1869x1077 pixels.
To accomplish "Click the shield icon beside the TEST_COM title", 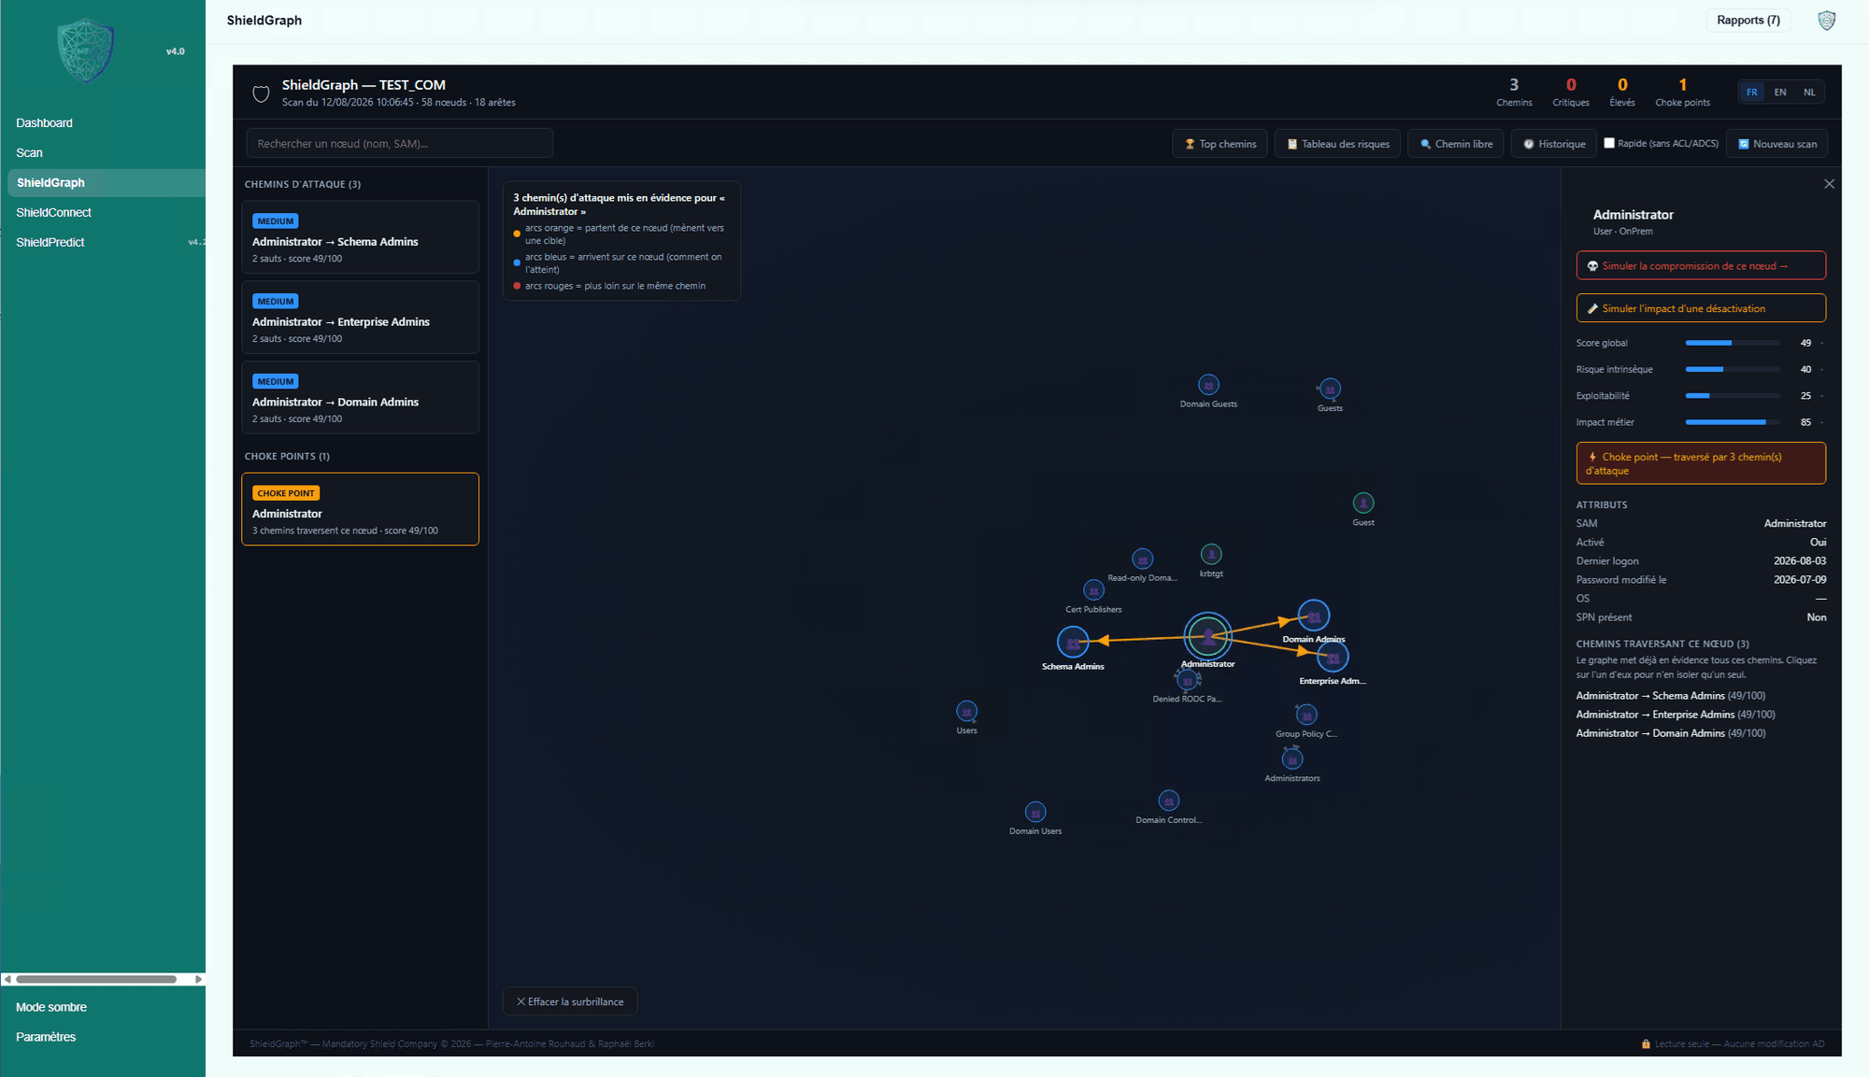I will point(261,93).
